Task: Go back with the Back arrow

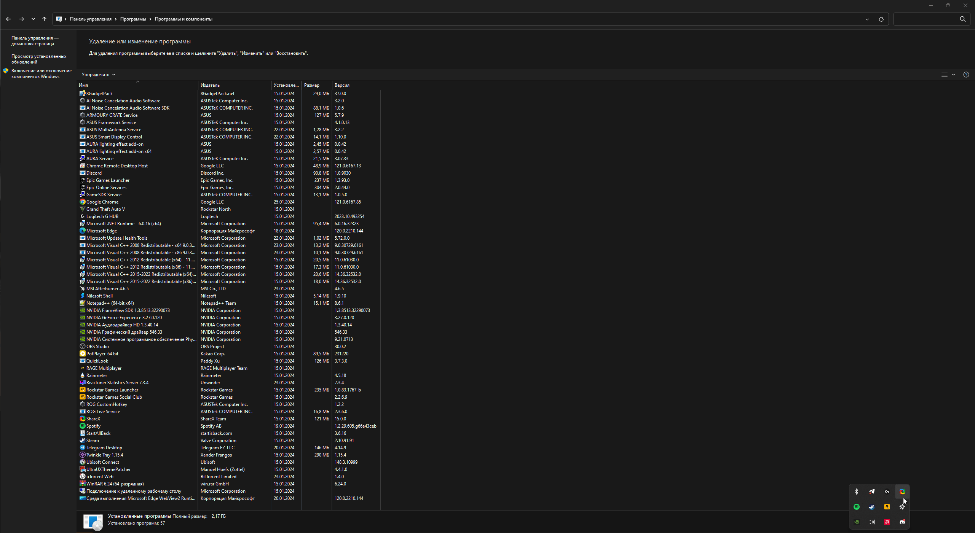Action: [x=8, y=19]
